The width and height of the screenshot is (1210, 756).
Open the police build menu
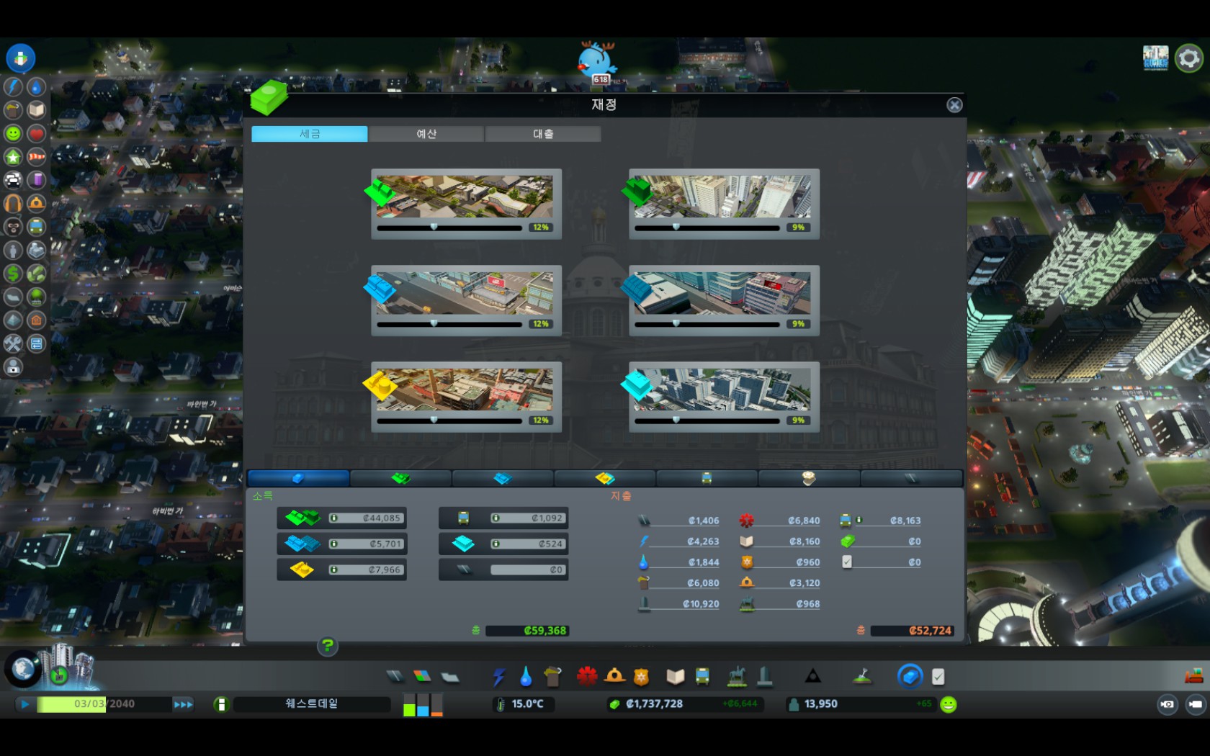coord(641,676)
